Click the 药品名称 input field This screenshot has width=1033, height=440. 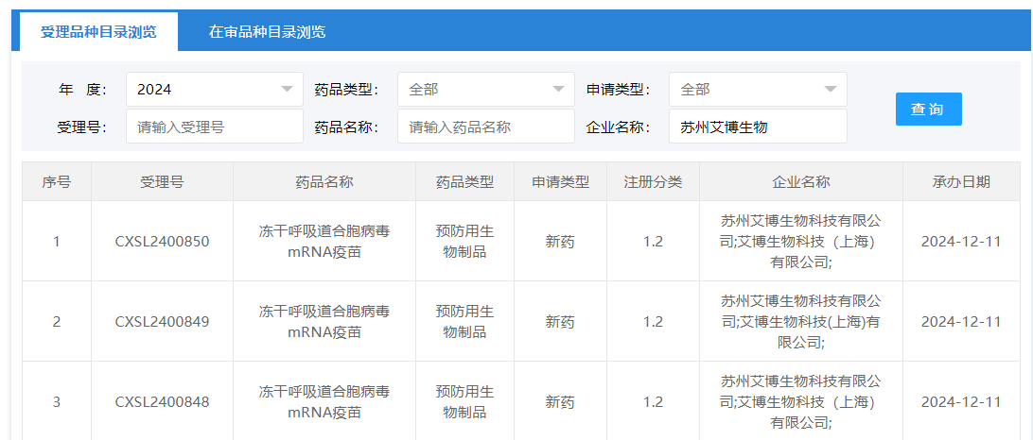486,127
